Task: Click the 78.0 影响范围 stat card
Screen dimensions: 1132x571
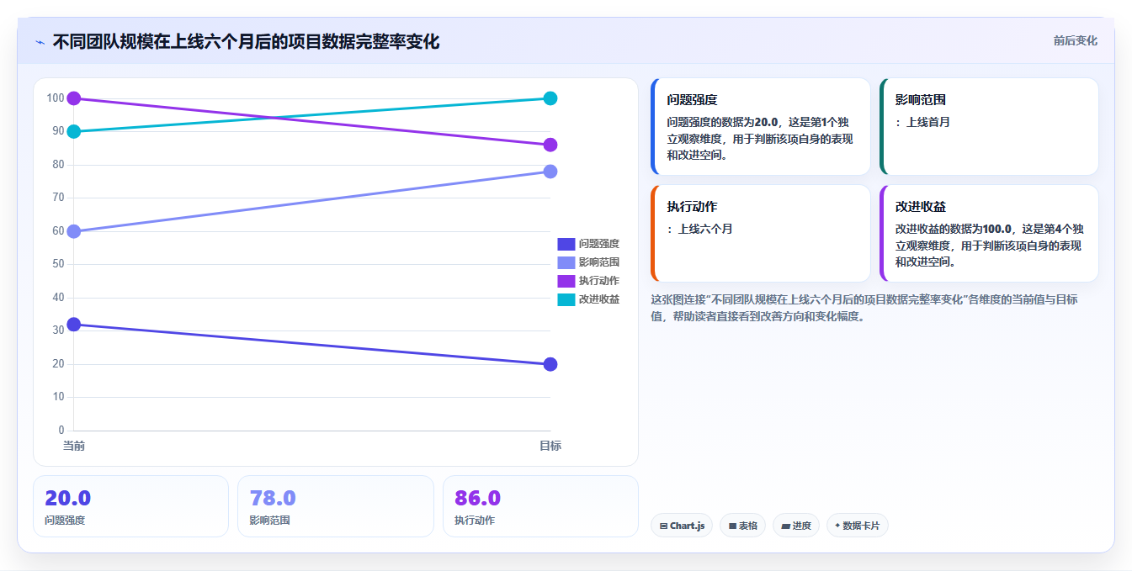Action: [336, 506]
